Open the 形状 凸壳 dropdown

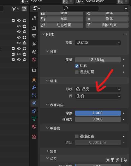tap(98, 89)
